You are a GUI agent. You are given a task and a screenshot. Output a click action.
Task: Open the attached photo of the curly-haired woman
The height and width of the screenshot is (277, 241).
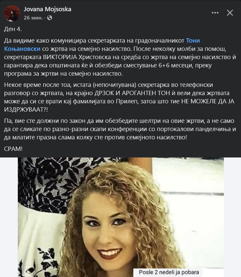coord(121,217)
